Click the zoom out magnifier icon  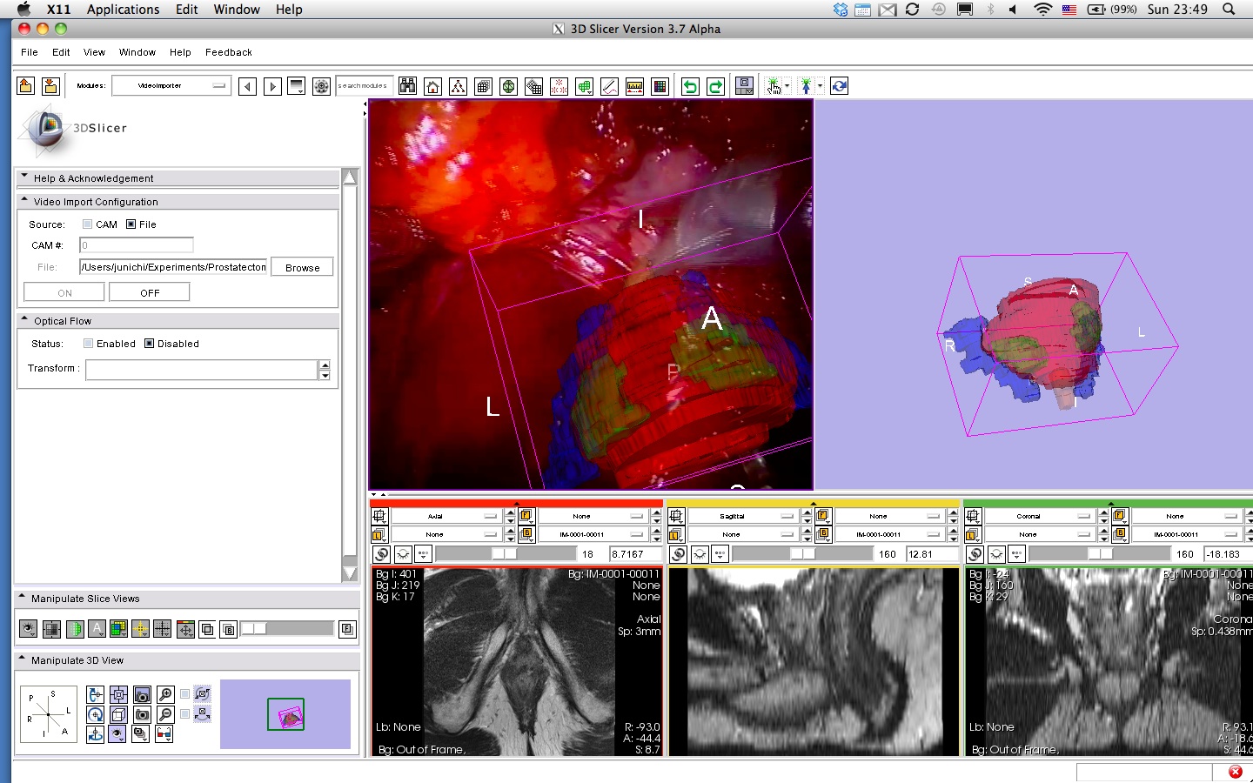click(x=165, y=714)
